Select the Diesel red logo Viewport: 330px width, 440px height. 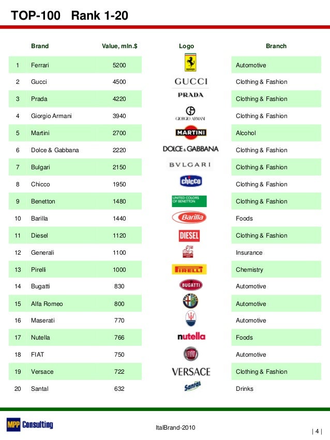189,236
